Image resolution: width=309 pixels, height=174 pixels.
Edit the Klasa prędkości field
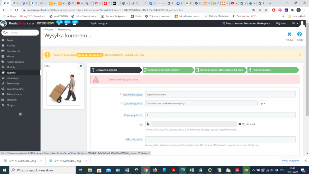(x=220, y=115)
